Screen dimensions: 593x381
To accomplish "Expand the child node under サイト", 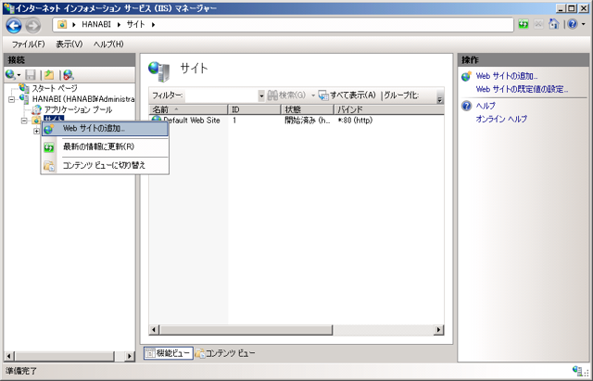I will click(36, 132).
